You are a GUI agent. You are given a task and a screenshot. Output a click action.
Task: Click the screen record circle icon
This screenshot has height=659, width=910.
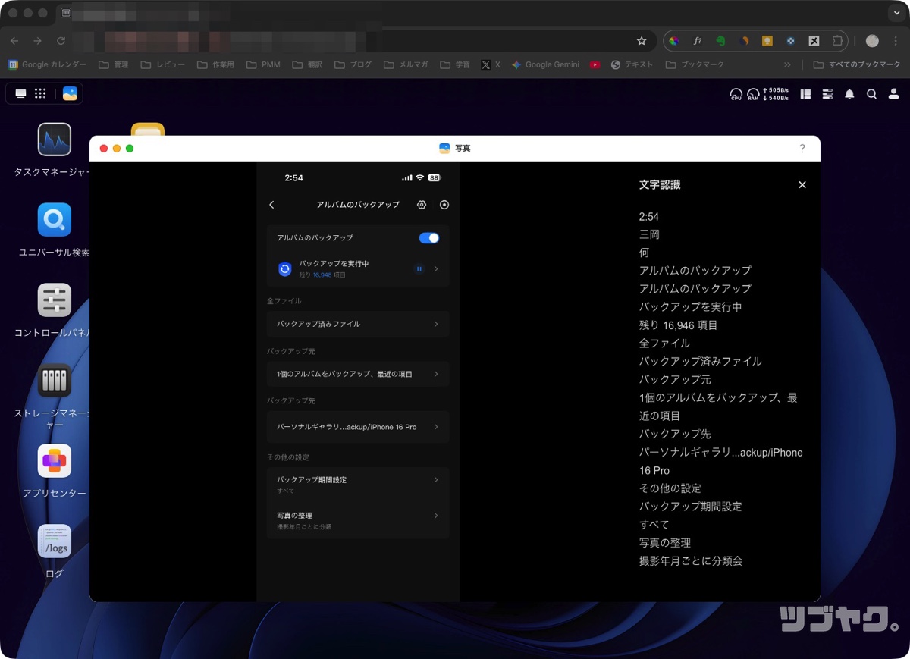pyautogui.click(x=444, y=205)
